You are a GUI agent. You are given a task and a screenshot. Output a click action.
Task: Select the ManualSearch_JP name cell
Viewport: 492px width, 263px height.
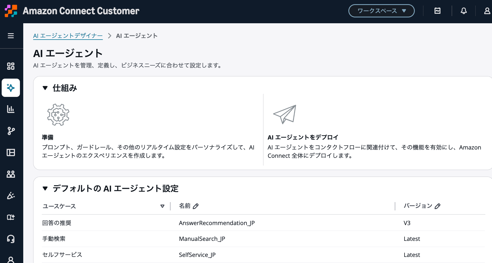coord(202,239)
